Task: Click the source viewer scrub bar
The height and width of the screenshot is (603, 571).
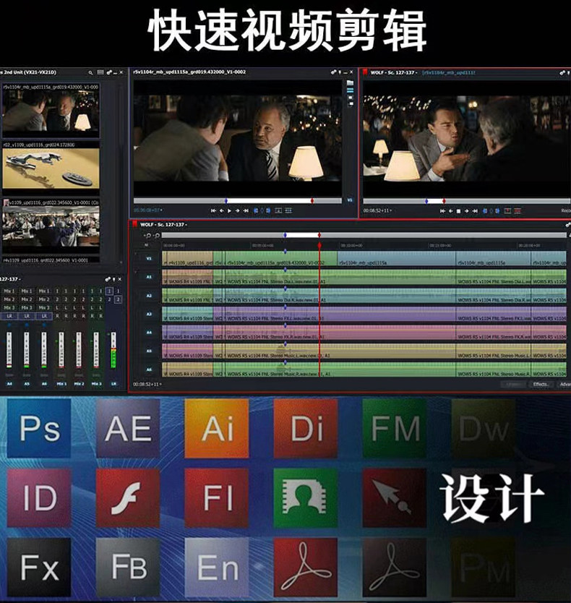Action: (237, 201)
